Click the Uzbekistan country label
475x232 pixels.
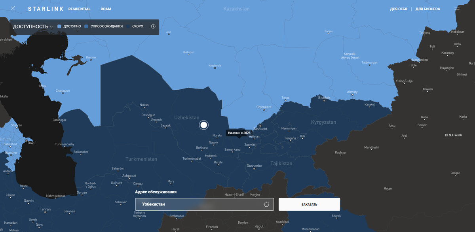[187, 118]
